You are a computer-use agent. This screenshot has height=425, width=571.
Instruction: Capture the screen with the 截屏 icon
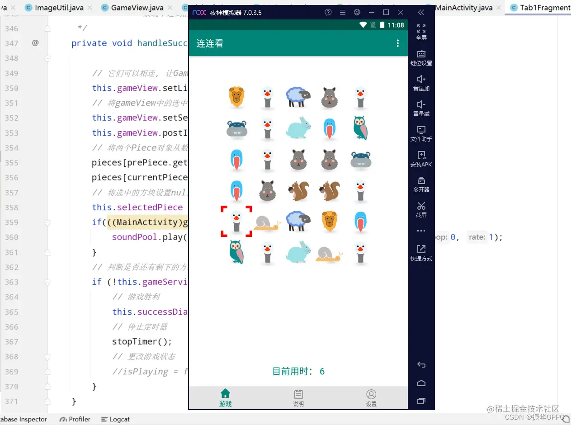click(x=421, y=209)
